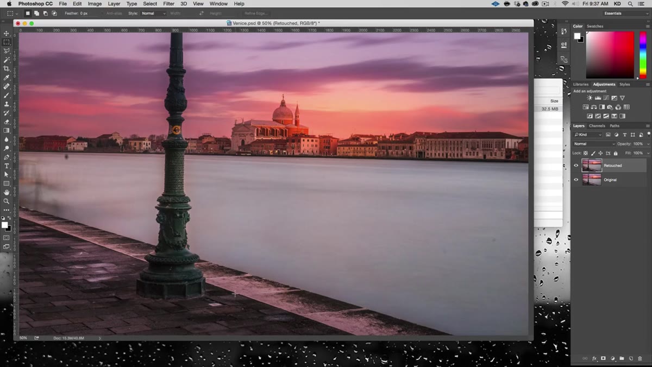Add a Brightness/Contrast adjustment
The image size is (652, 367).
click(x=590, y=98)
